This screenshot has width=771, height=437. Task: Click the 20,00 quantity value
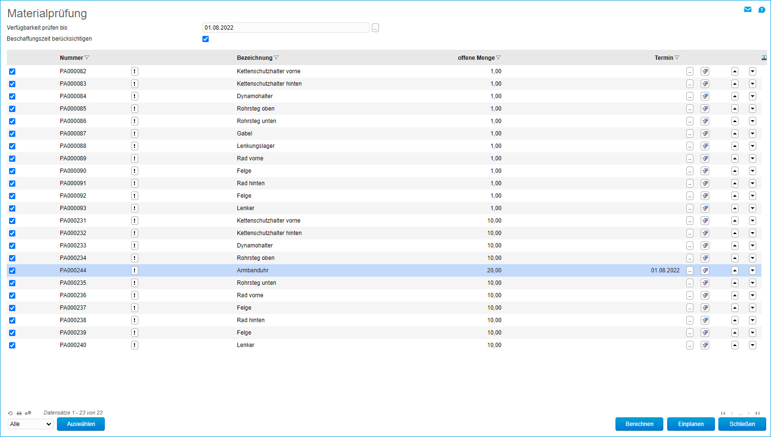[494, 270]
